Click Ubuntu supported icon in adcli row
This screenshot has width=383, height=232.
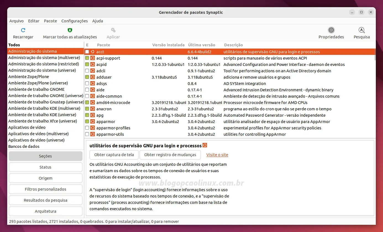click(93, 71)
